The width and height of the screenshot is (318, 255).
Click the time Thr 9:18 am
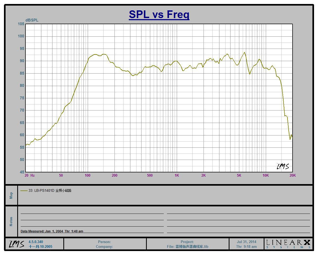click(x=246, y=246)
